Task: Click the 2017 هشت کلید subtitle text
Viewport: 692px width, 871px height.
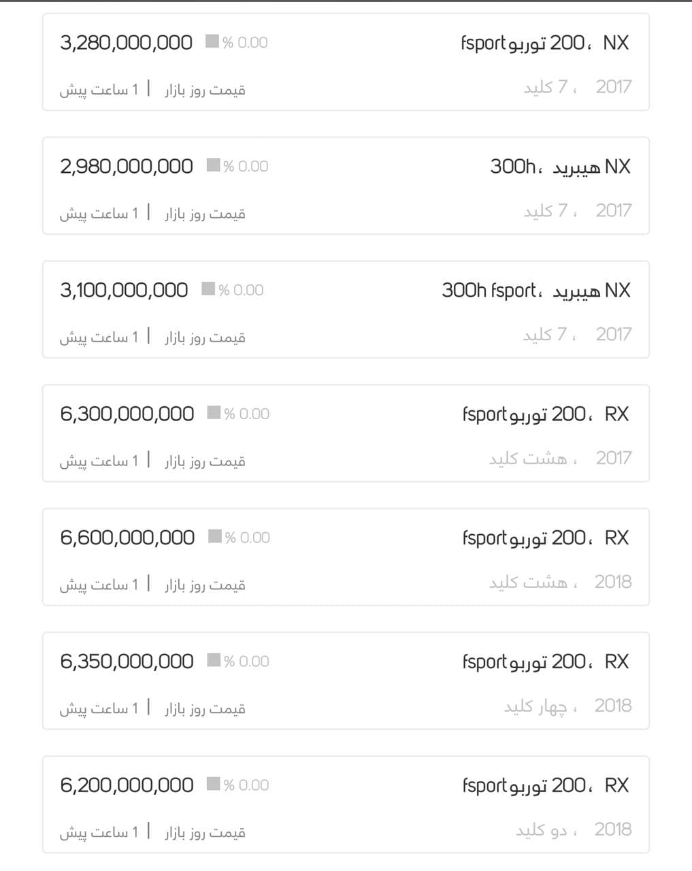Action: 560,459
